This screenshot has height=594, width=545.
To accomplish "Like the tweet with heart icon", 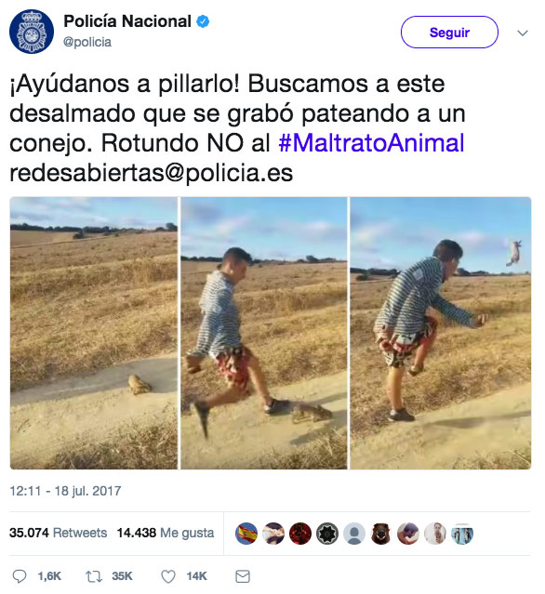I will click(168, 576).
